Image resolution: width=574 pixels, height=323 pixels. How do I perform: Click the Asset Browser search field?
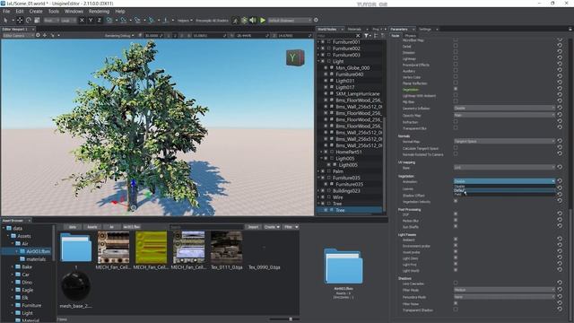[206, 227]
